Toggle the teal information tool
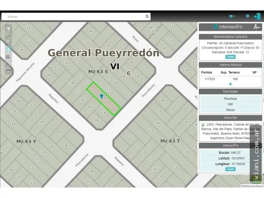This screenshot has height=198, width=264. coord(8,49)
